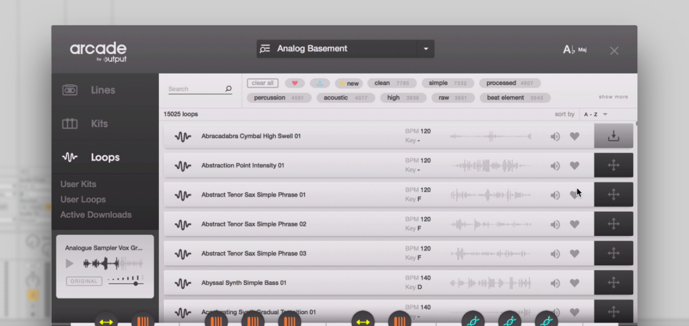Viewport: 689px width, 326px height.
Task: Click the clear all filters button
Action: [x=263, y=83]
